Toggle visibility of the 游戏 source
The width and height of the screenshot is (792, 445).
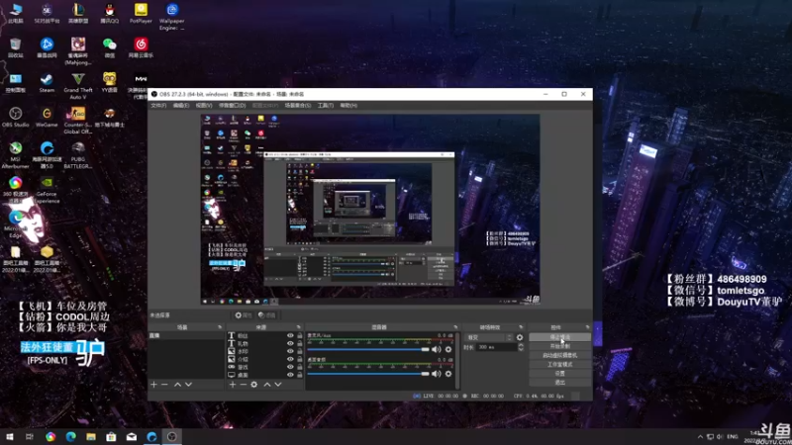coord(290,367)
